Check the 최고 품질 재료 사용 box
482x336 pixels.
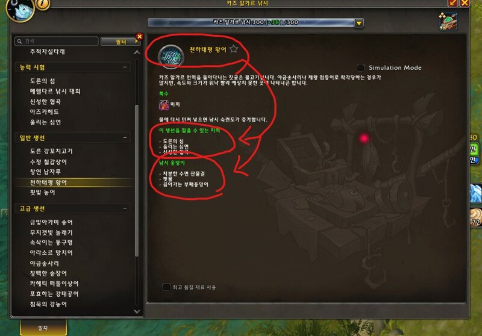pyautogui.click(x=166, y=287)
